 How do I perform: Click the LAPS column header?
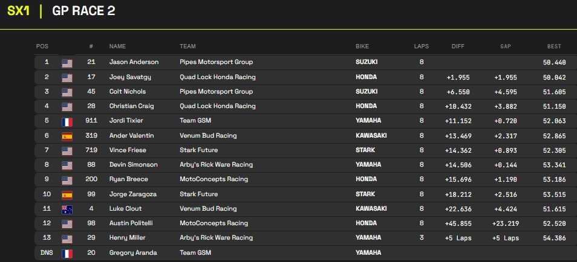421,46
